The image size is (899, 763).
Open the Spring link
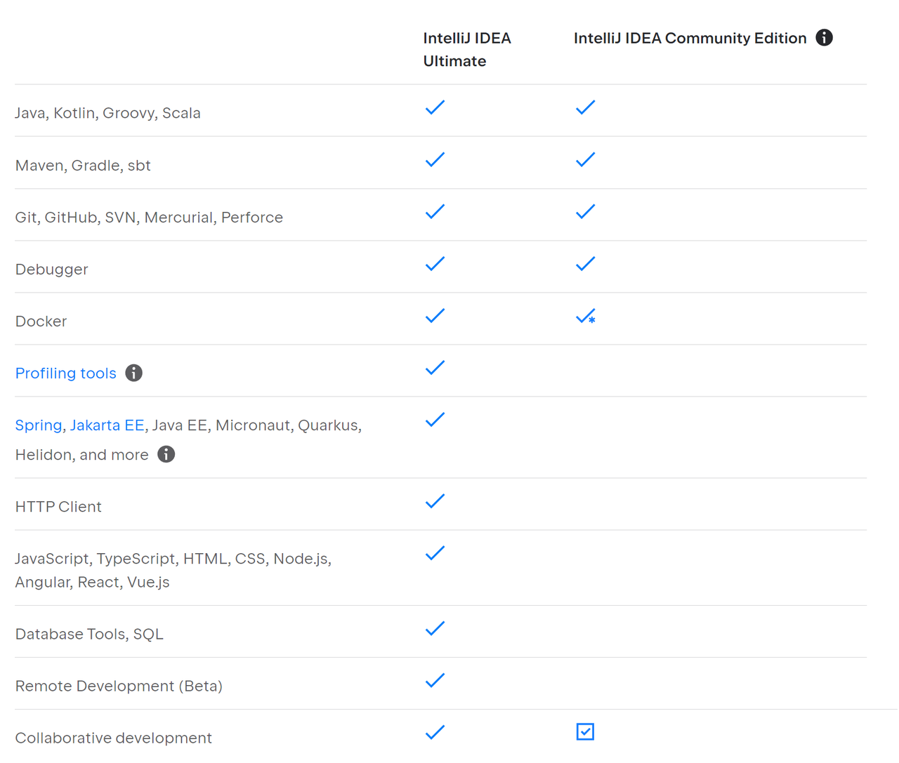[x=39, y=425]
